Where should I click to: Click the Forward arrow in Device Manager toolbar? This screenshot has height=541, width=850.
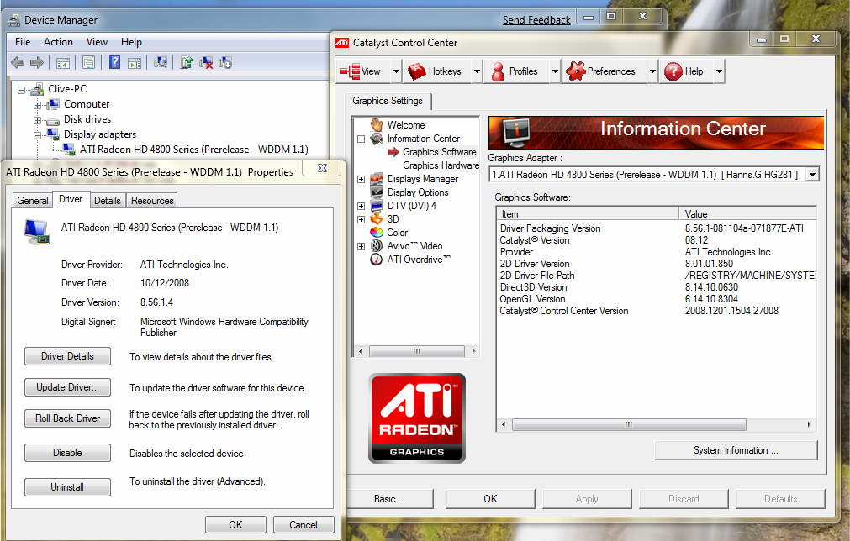click(37, 63)
